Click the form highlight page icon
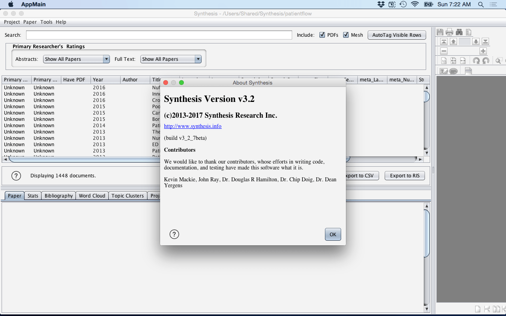 click(468, 71)
